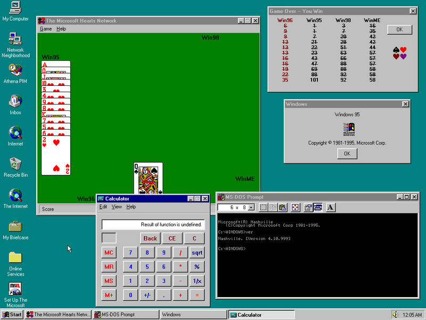Click 'Nashville. [Version 4.10.999]' text in DOS

(x=255, y=238)
